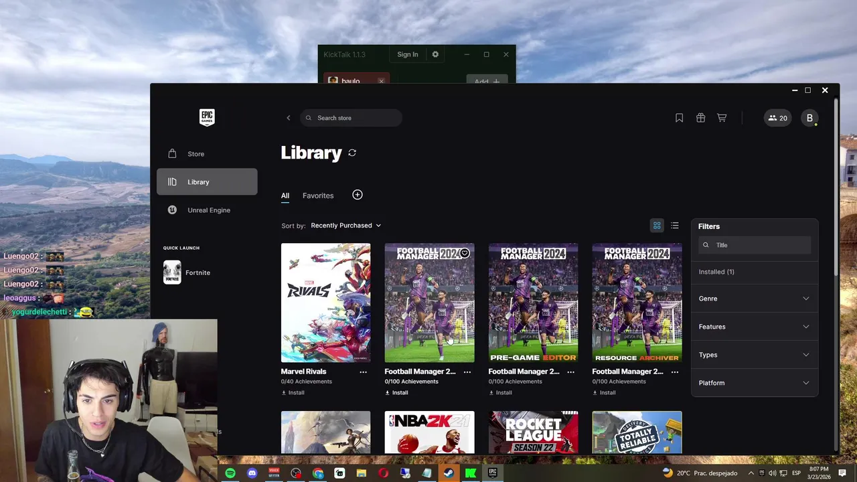Open more options for Football Manager Pre-Game Editor
Screen dimensions: 857x482
click(x=571, y=372)
